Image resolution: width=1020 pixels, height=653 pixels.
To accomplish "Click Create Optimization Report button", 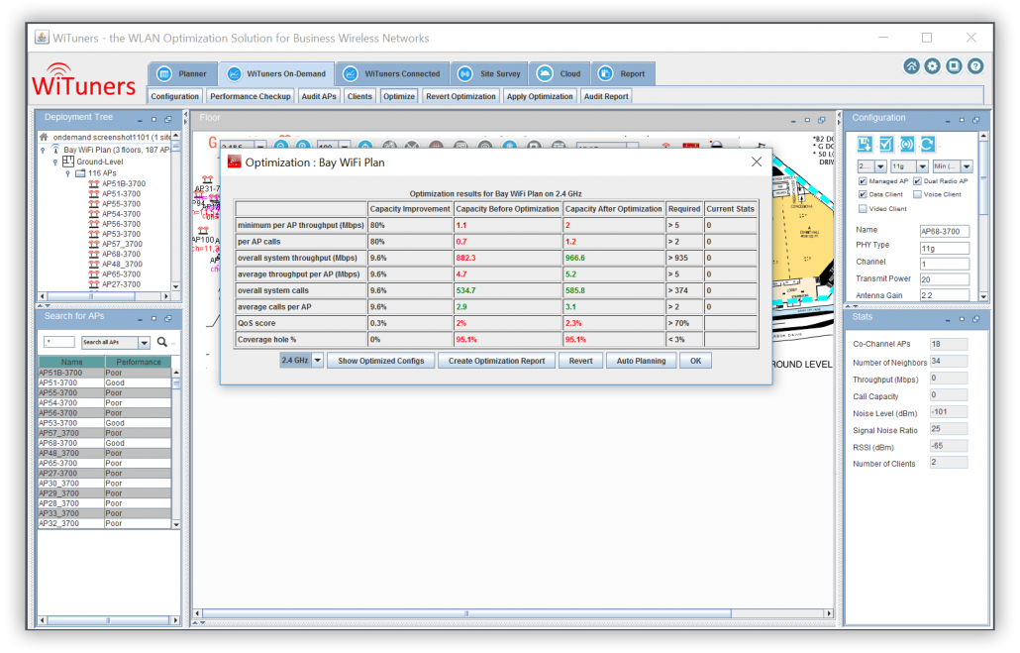I will tap(496, 361).
